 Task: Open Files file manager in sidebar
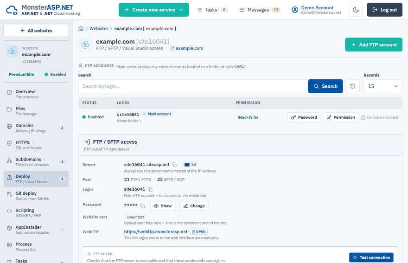coord(36,111)
